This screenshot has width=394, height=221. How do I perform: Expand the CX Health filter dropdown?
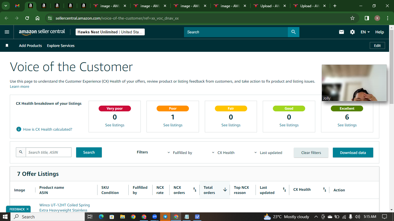tap(223, 153)
